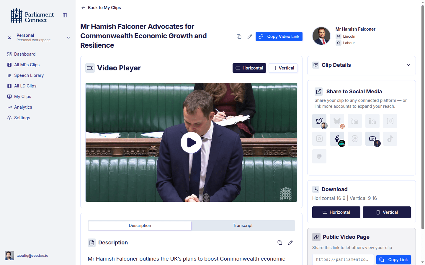This screenshot has height=265, width=425.
Task: Click the Public Video Page link icon
Action: click(x=316, y=237)
